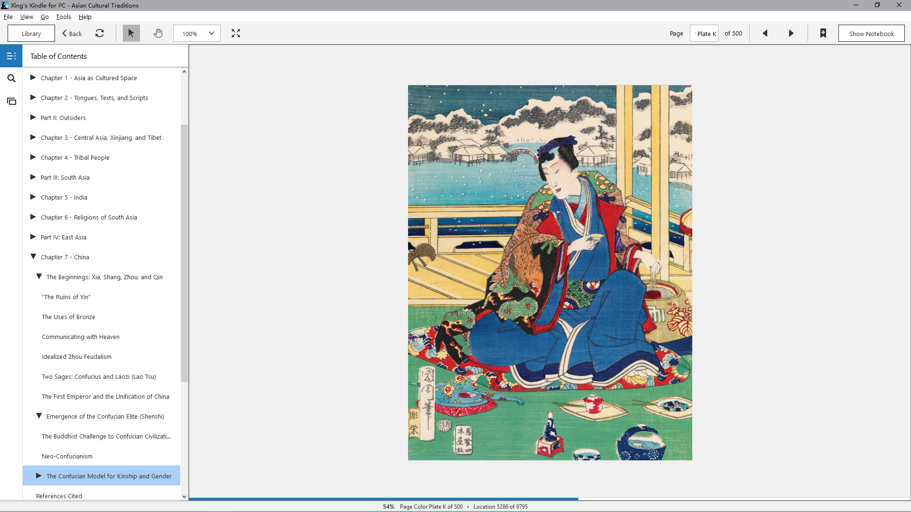Click the Library button
This screenshot has width=911, height=512.
pos(31,34)
